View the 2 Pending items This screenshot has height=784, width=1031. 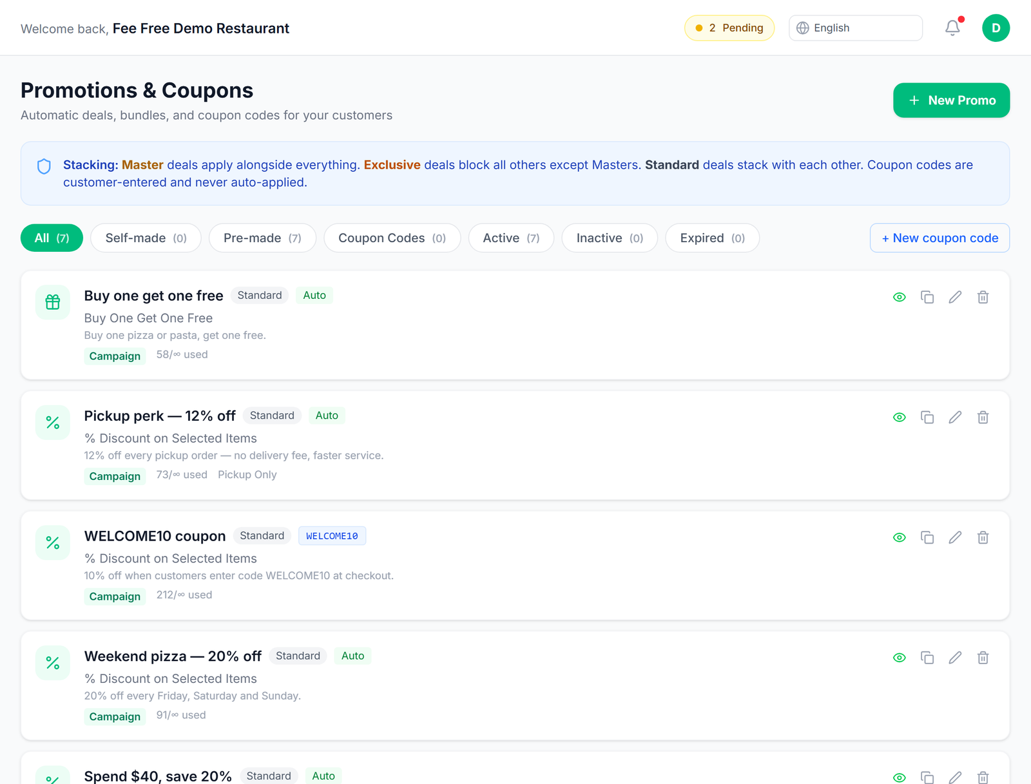tap(729, 28)
